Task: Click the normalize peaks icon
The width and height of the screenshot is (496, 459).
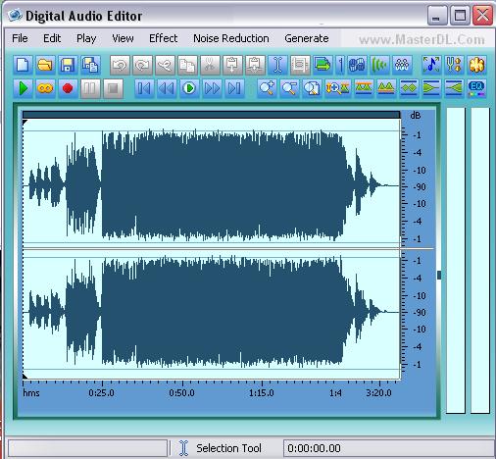Action: 386,88
